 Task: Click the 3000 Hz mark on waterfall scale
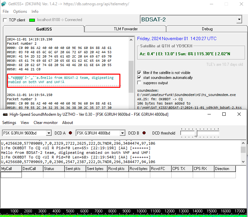click(x=42, y=211)
